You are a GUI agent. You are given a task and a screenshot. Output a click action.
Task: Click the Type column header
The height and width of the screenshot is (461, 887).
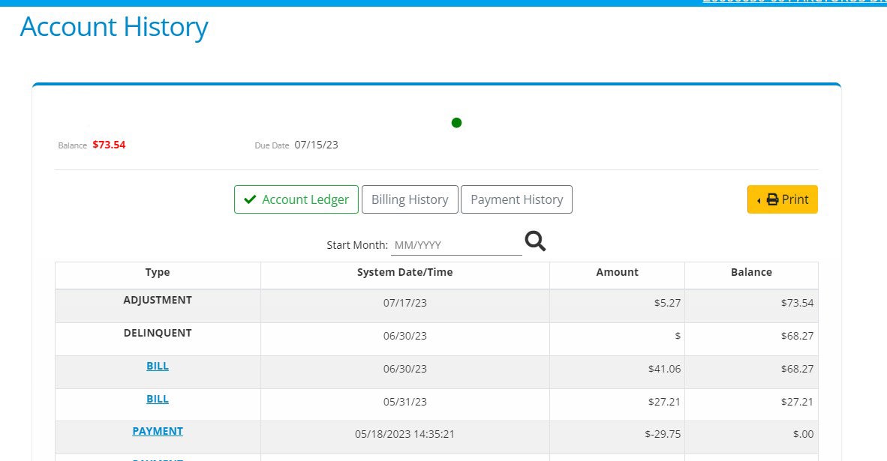tap(158, 273)
